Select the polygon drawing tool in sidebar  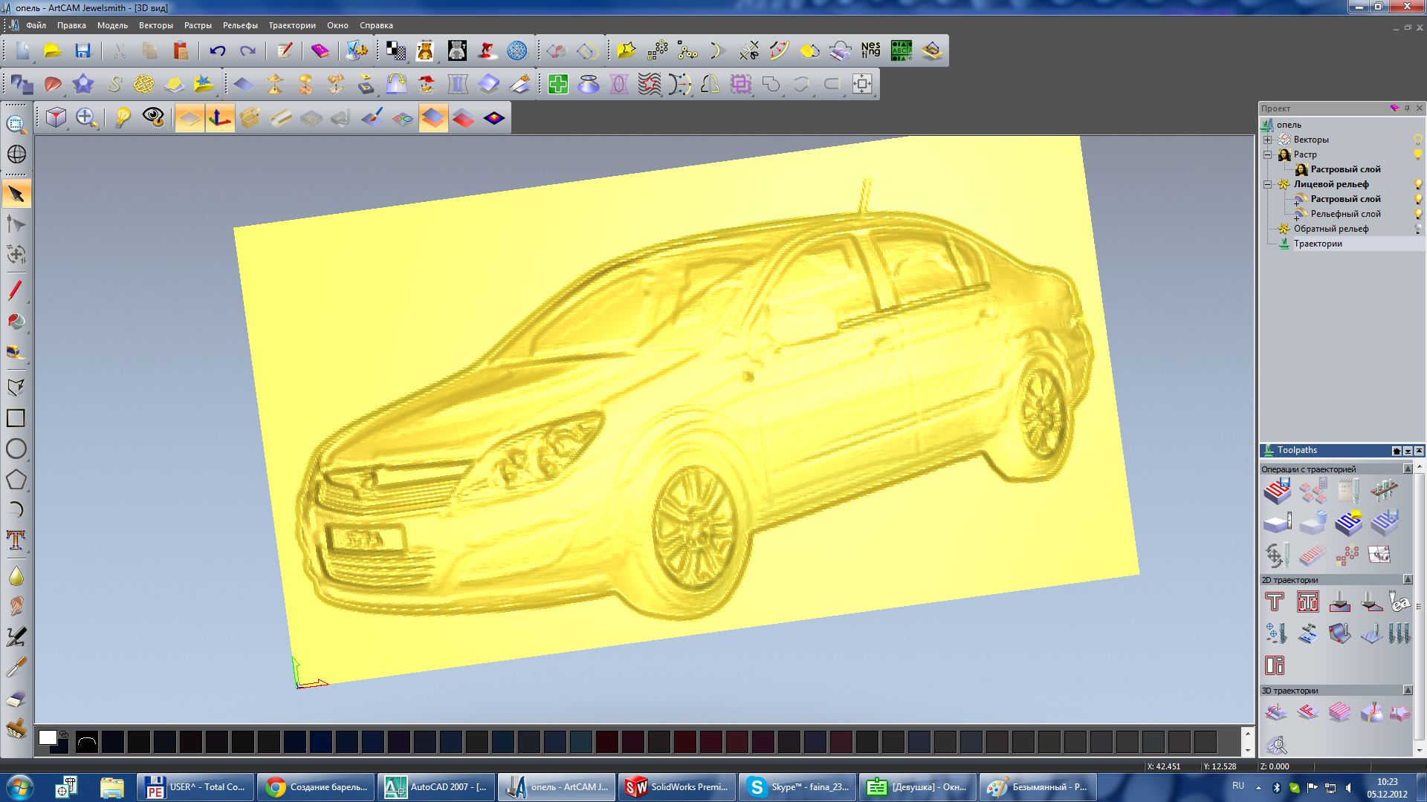(x=16, y=479)
